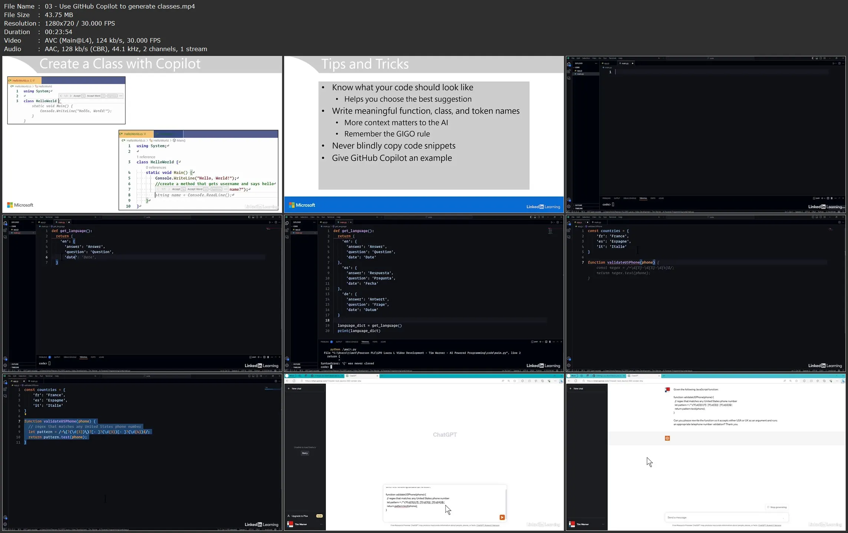Open Terminal menu in empty main.py frame
This screenshot has height=533, width=848.
pos(612,58)
